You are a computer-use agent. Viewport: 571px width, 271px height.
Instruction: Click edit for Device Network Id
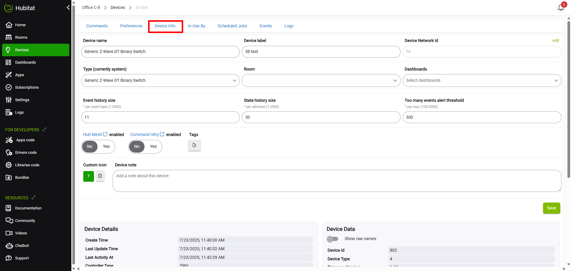click(556, 40)
